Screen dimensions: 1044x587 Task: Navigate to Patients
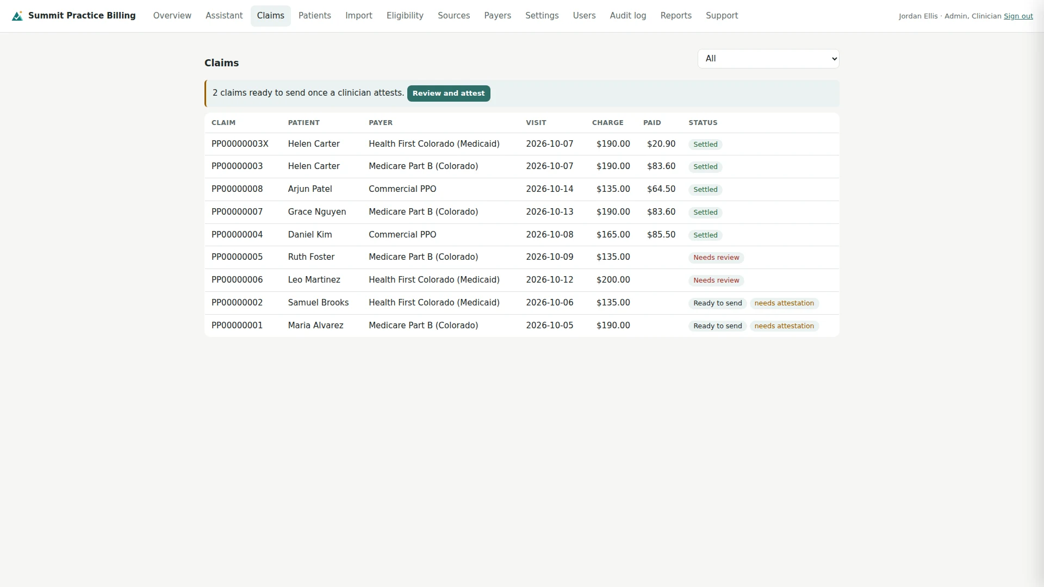pos(315,16)
